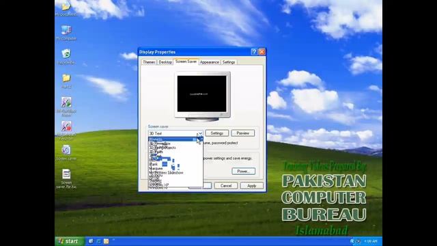Click the taskbar clock
The image size is (437, 246).
point(371,241)
